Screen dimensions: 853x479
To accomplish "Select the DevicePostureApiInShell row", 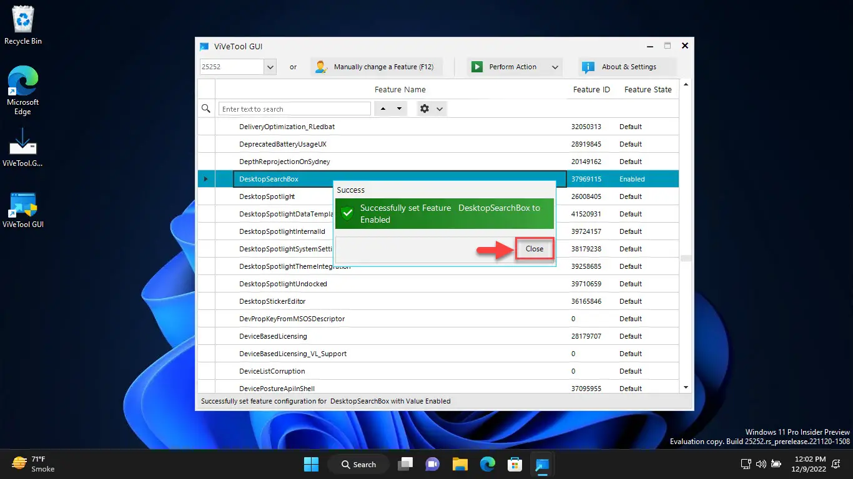I will tap(438, 387).
